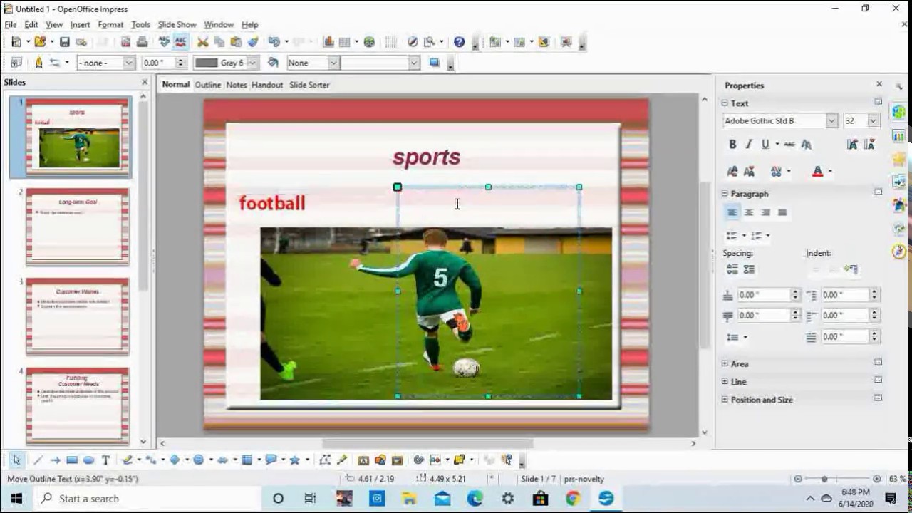Click the Callouts shape tool
Image resolution: width=912 pixels, height=513 pixels.
coord(271,460)
